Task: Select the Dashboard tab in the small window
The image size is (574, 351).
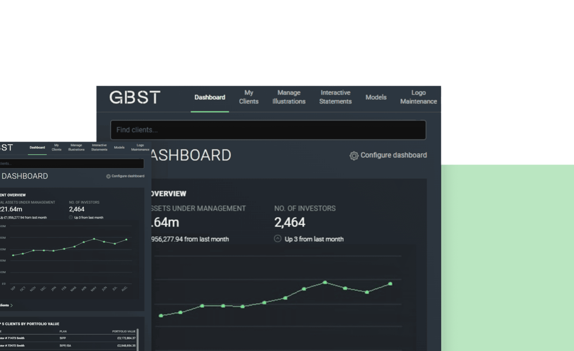Action: (37, 148)
